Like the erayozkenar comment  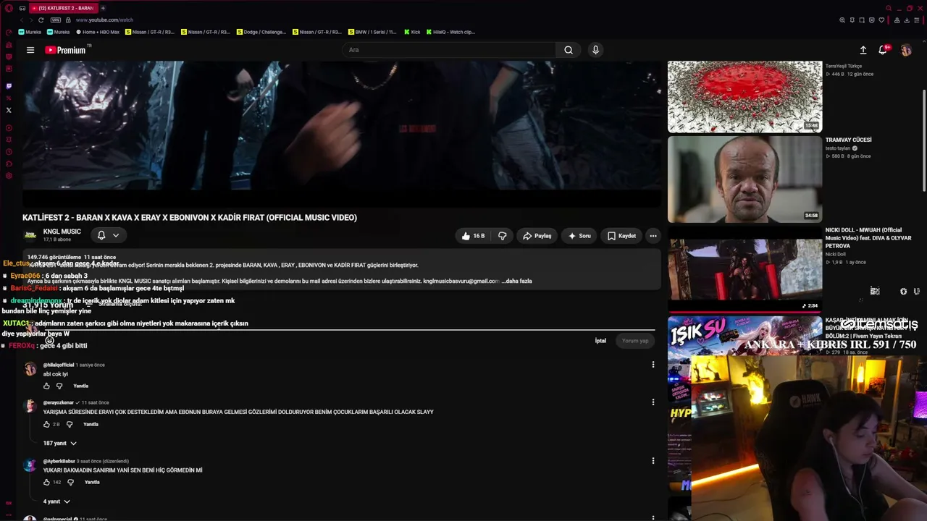47,425
